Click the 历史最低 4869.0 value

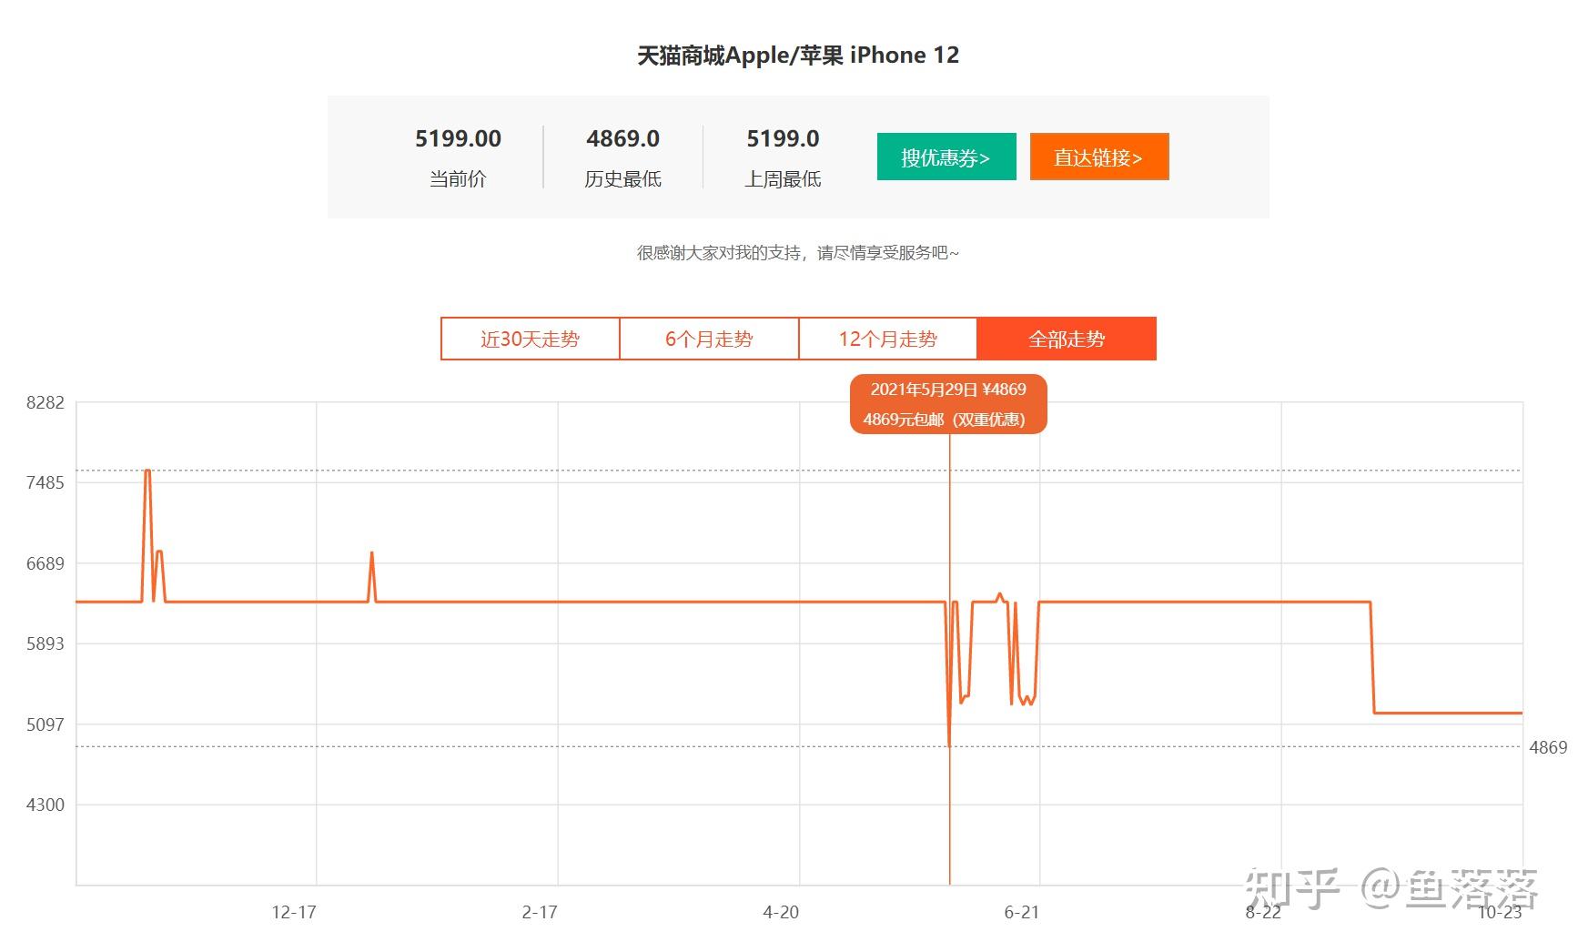(x=622, y=138)
